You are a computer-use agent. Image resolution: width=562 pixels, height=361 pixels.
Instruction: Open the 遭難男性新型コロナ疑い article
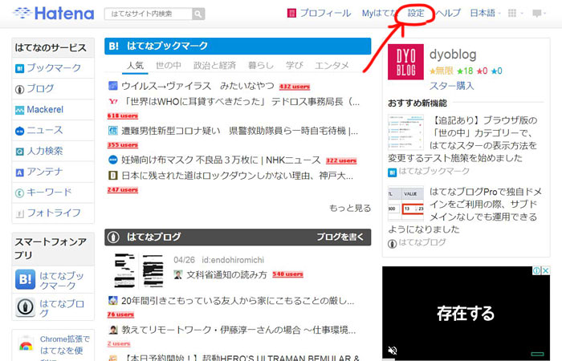(x=239, y=131)
